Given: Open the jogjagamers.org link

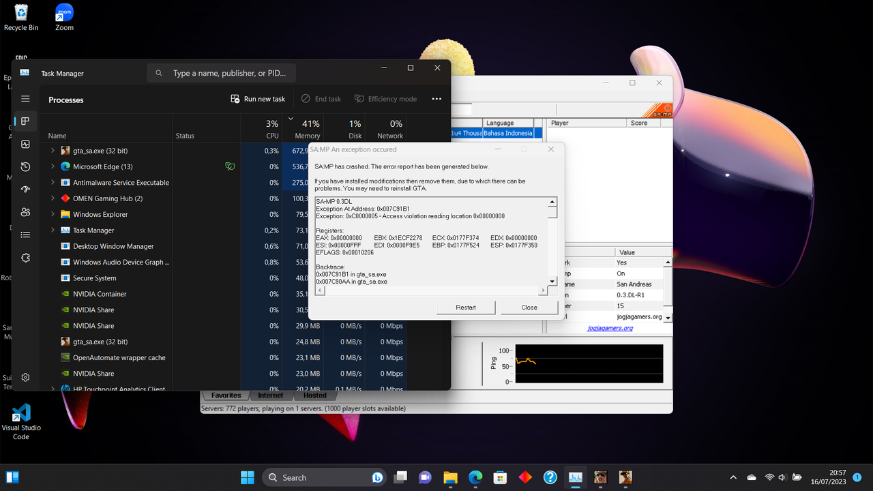Looking at the screenshot, I should coord(610,328).
